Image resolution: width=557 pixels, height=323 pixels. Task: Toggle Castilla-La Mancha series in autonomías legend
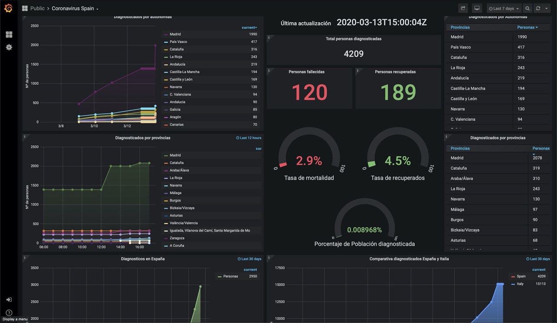pyautogui.click(x=185, y=72)
